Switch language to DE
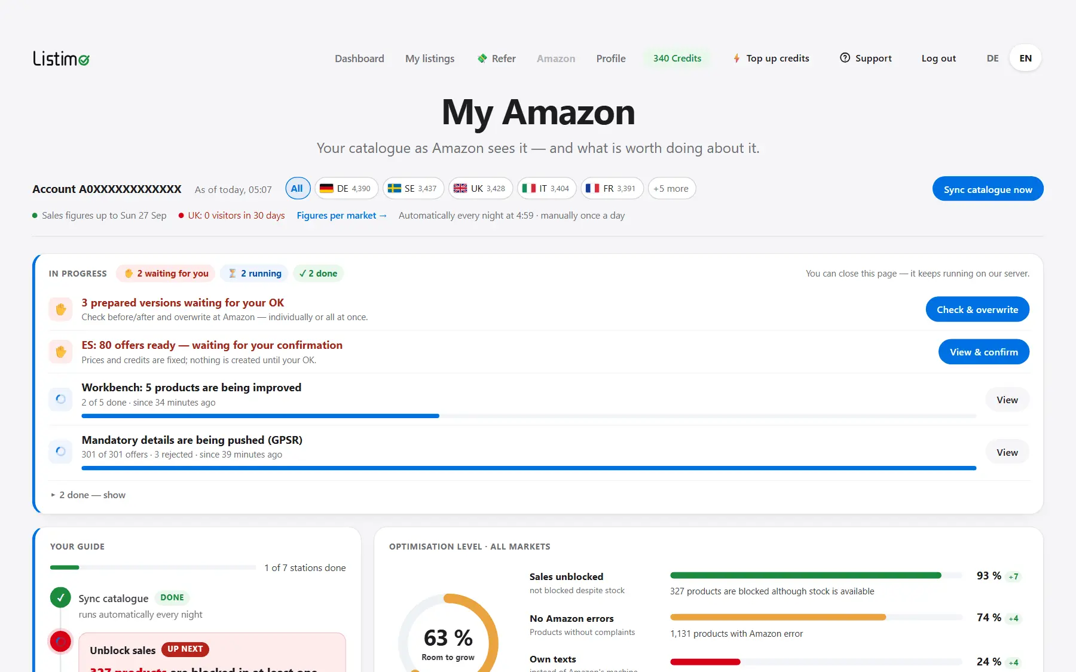Viewport: 1076px width, 672px height. (x=992, y=59)
